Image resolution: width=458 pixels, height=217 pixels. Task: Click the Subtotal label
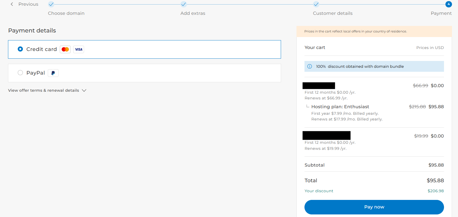pos(314,165)
